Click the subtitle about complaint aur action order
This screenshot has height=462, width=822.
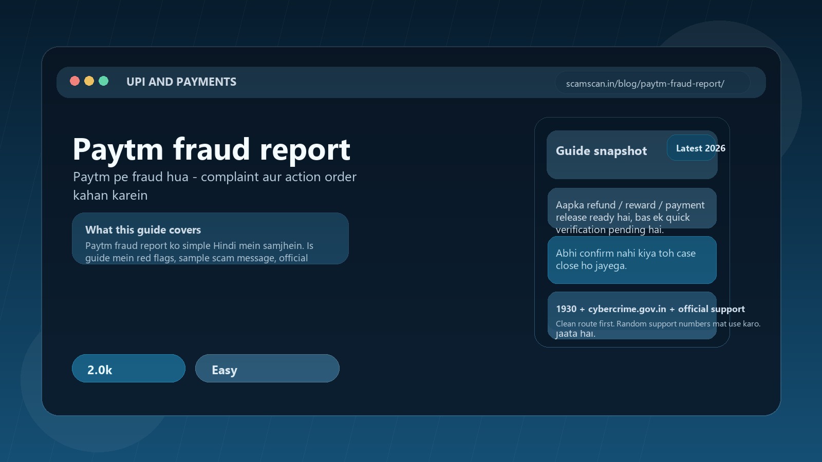[215, 186]
